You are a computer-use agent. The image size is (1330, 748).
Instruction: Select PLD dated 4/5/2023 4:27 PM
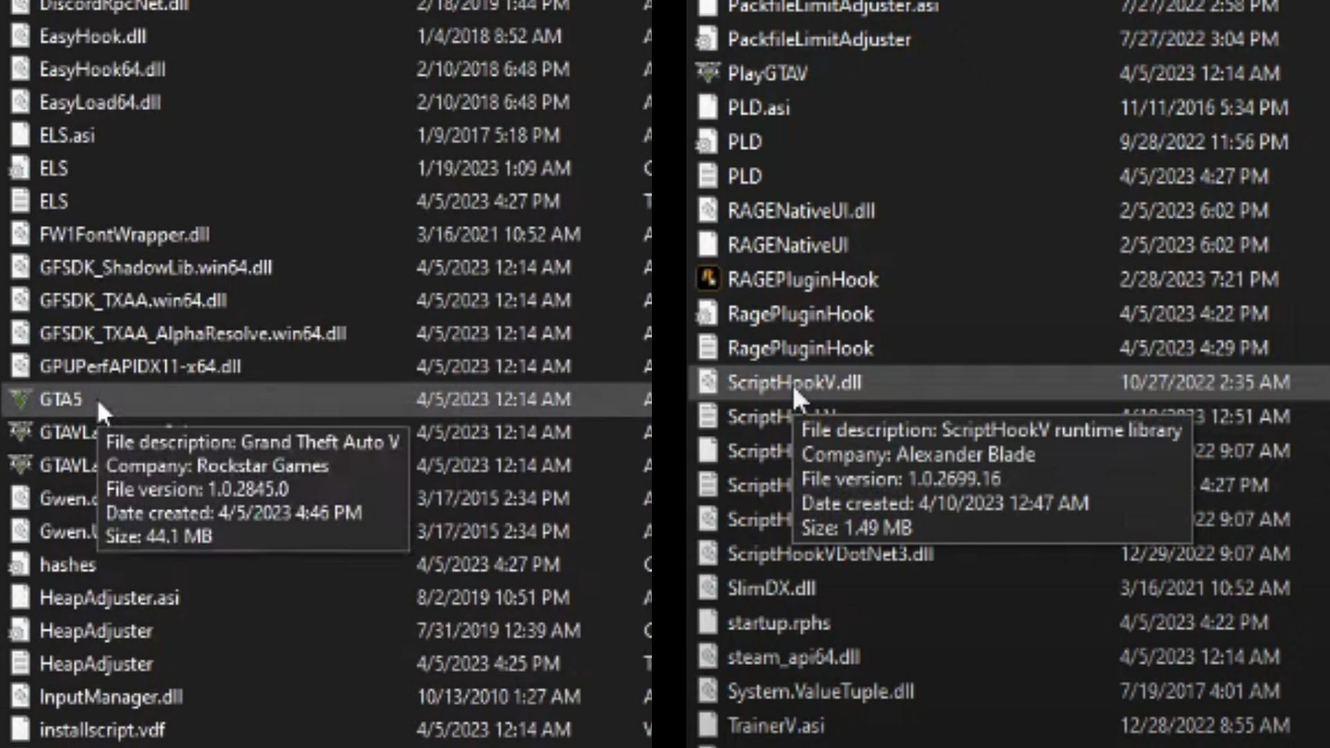pyautogui.click(x=745, y=176)
